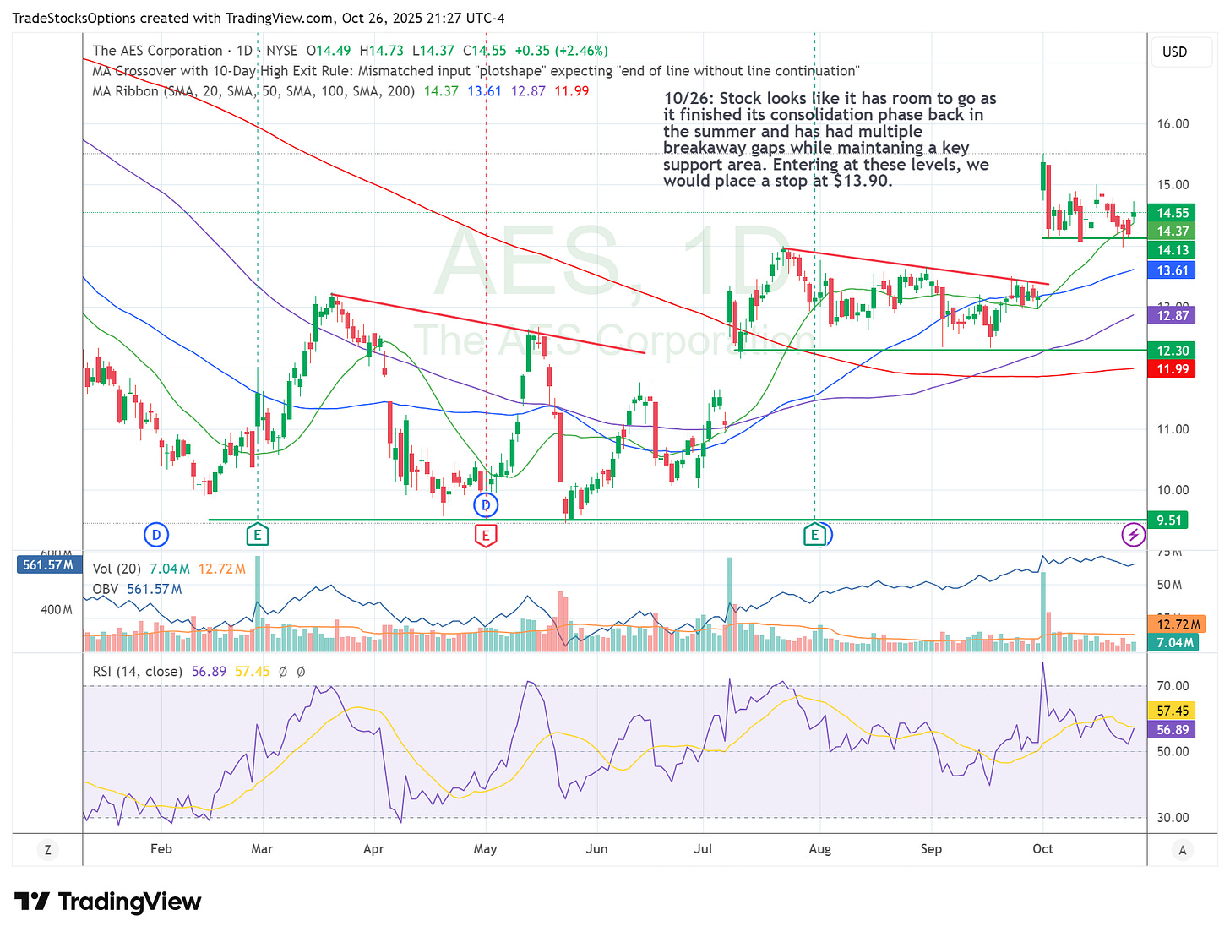Click the 56.89 RSI value label
1230x937 pixels.
click(x=1173, y=729)
